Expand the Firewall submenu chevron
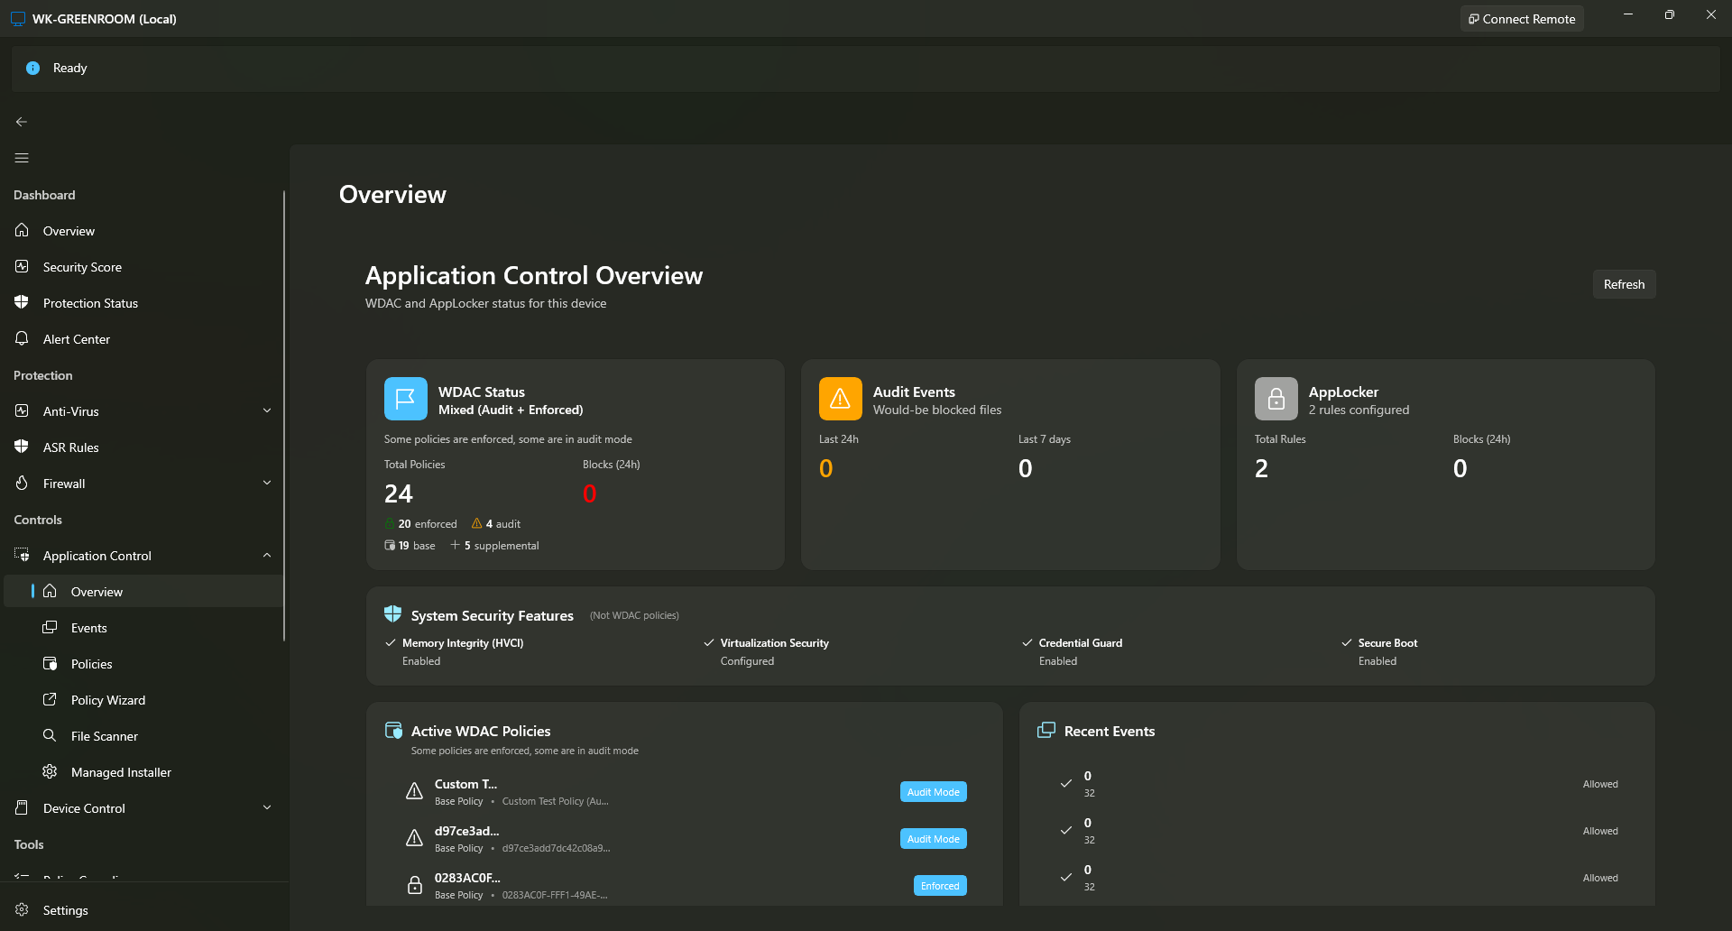The image size is (1732, 931). point(267,483)
